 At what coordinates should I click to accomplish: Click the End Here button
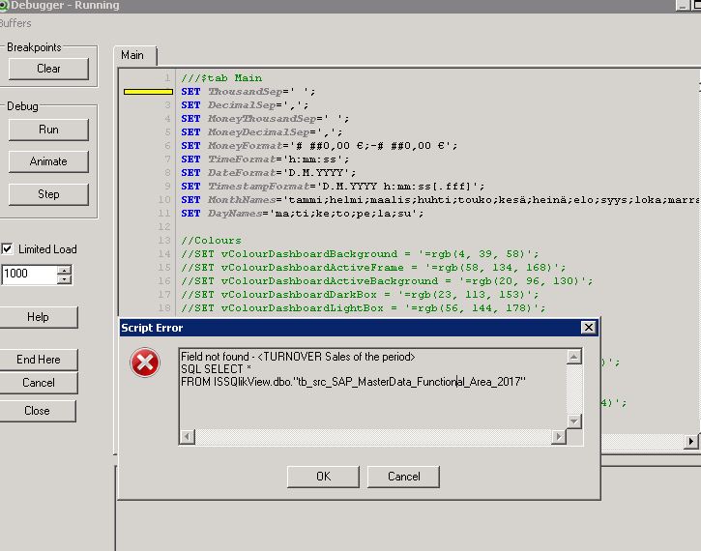[x=38, y=360]
